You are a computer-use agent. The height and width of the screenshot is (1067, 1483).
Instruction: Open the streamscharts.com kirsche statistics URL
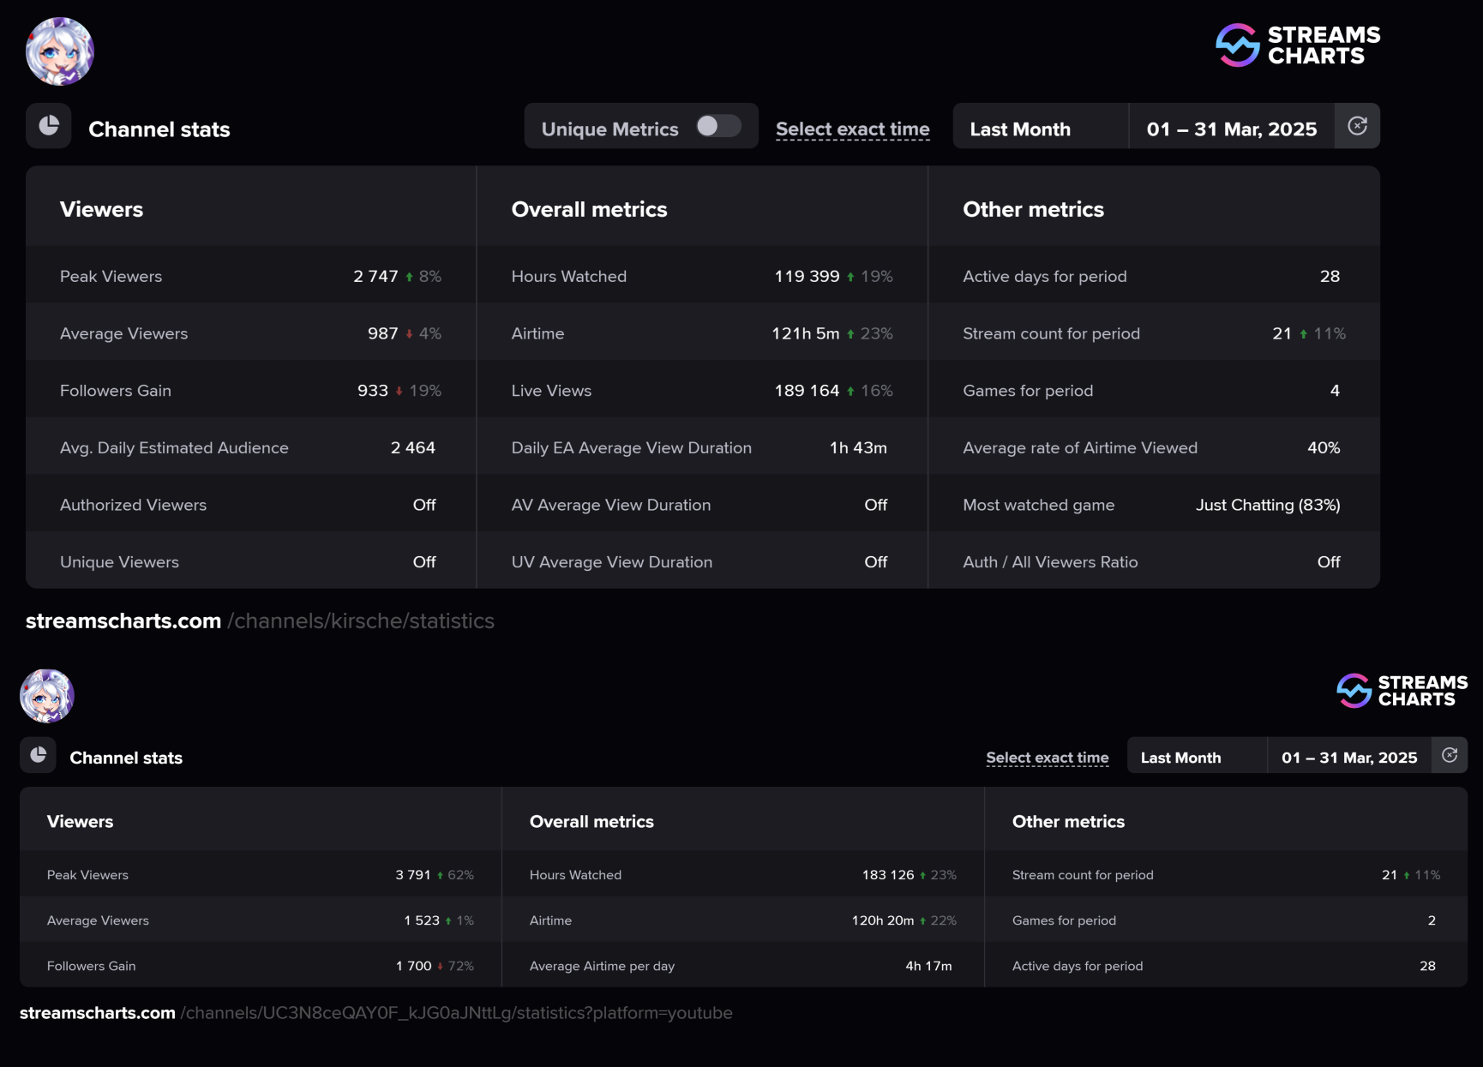pyautogui.click(x=260, y=621)
